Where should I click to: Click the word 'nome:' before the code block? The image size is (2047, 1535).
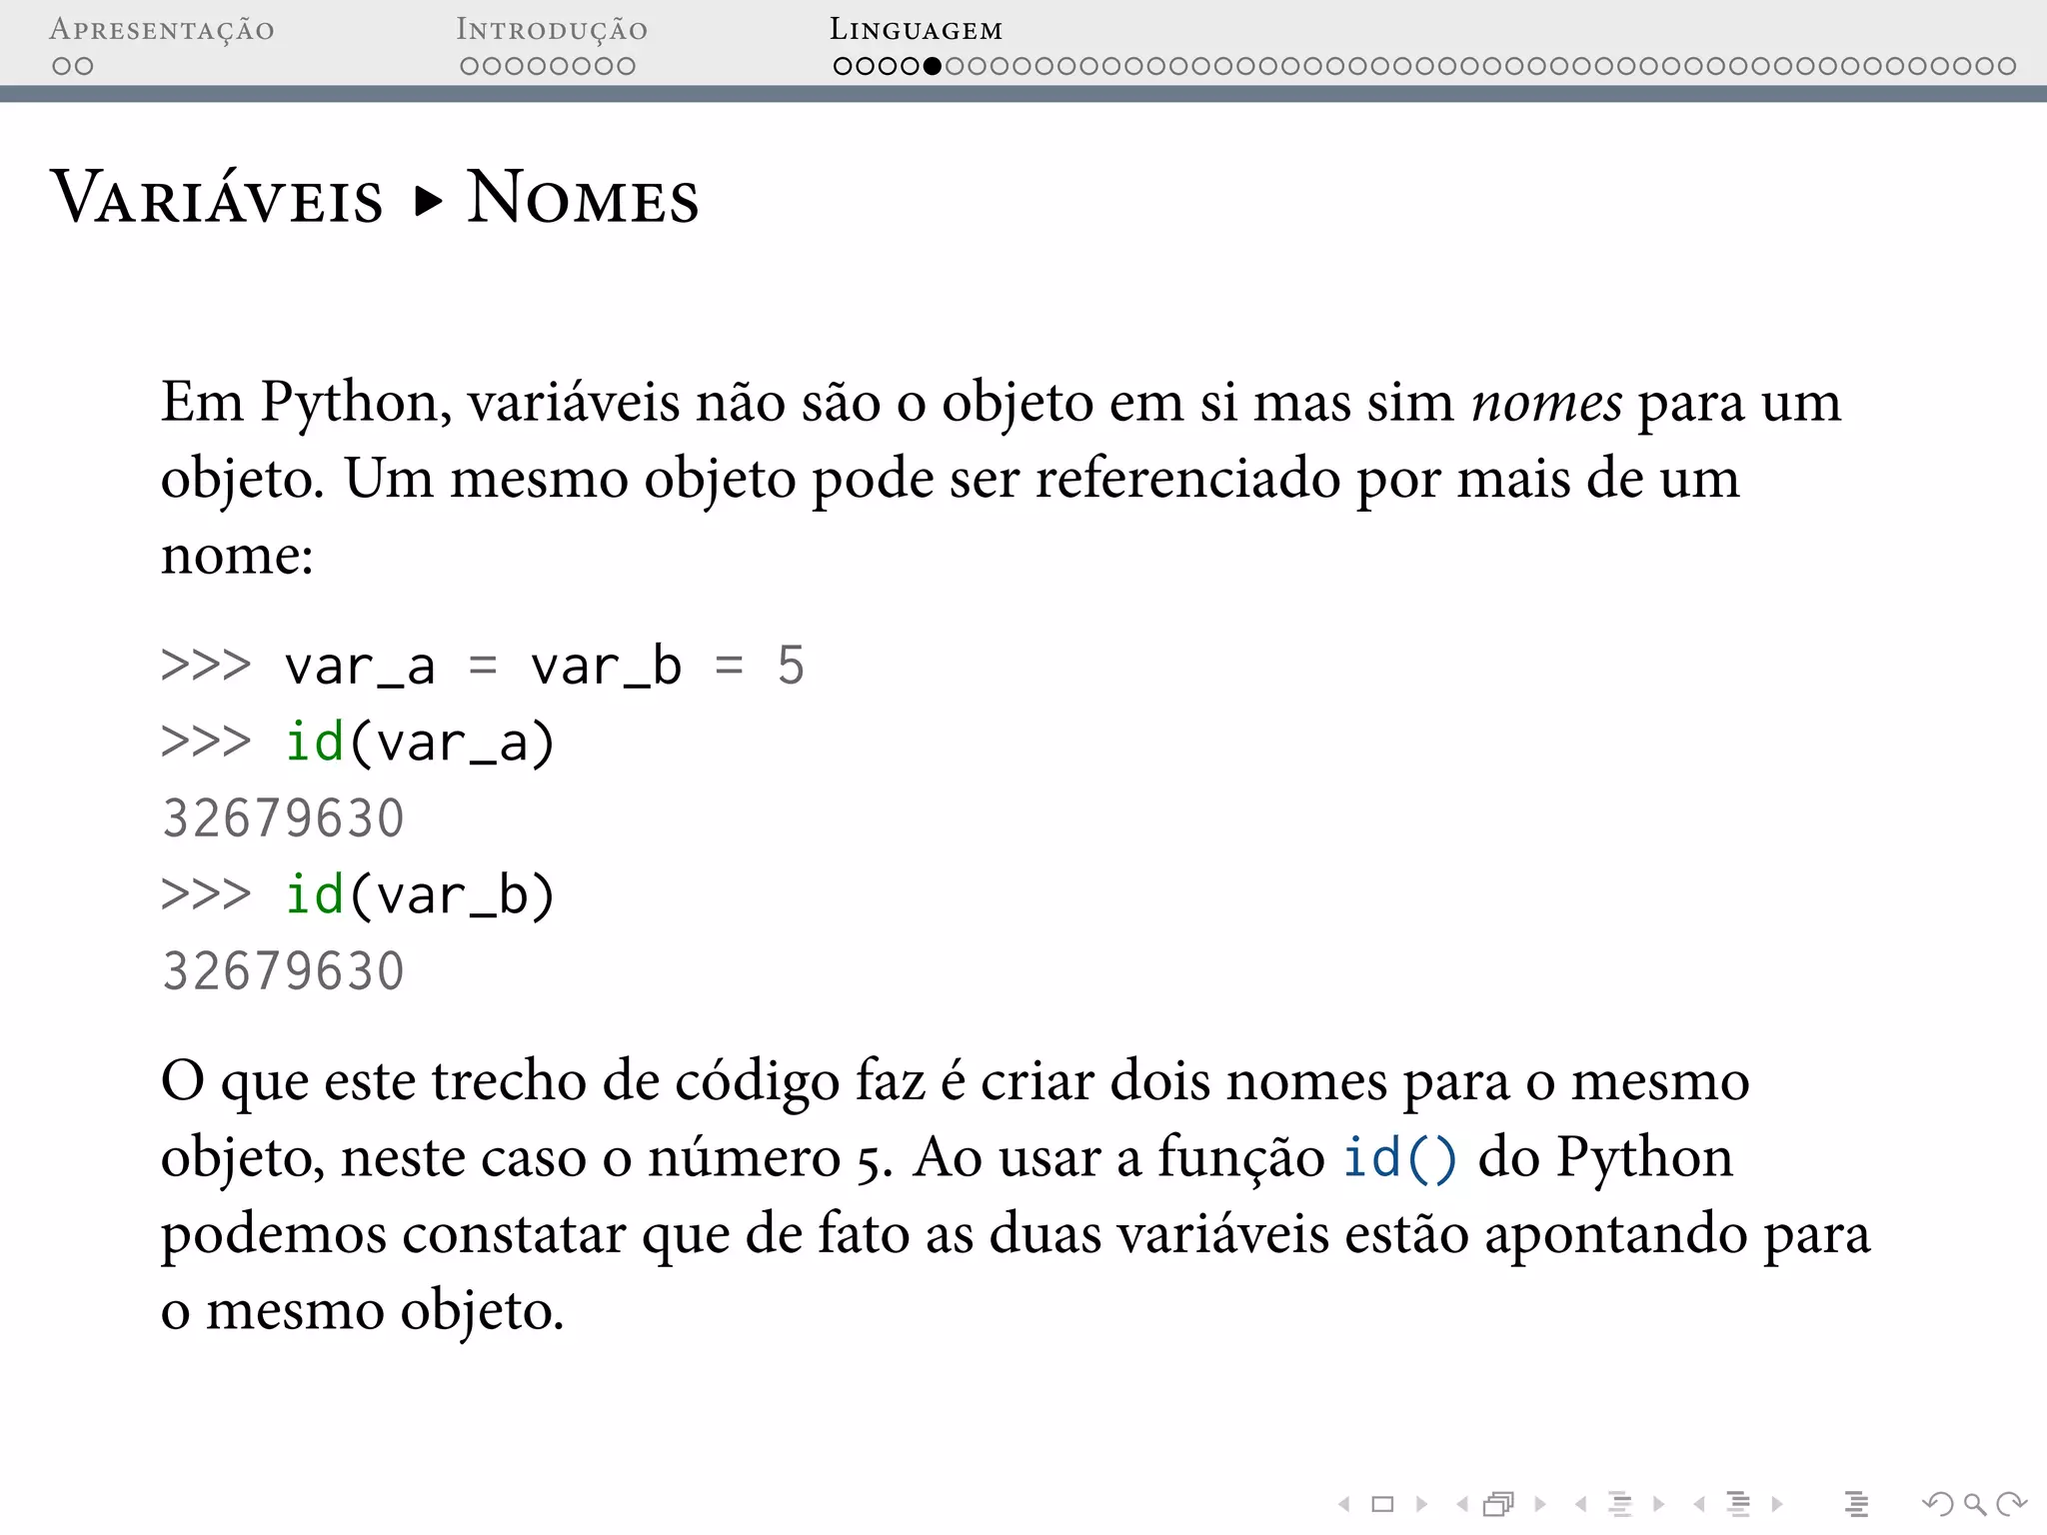pyautogui.click(x=237, y=556)
